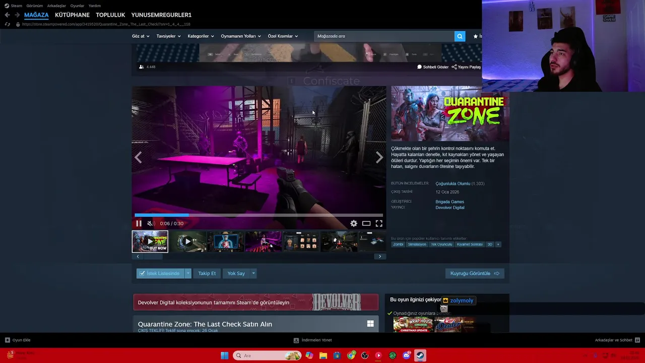Expand the Özel Kısımlar menu
The image size is (645, 363).
[283, 36]
